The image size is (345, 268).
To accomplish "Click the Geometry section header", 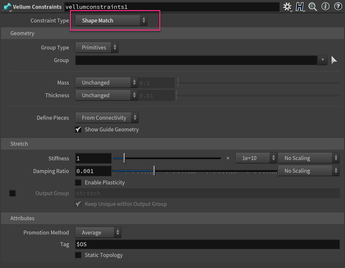I will (x=172, y=33).
